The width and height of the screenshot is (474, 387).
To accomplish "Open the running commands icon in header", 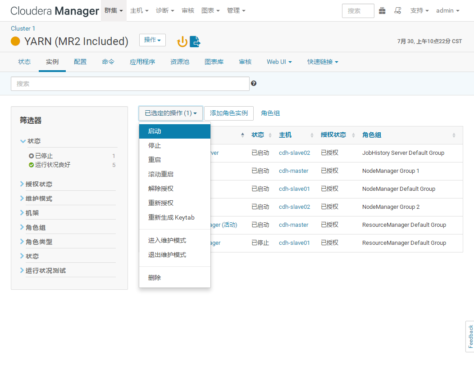I will (x=397, y=11).
